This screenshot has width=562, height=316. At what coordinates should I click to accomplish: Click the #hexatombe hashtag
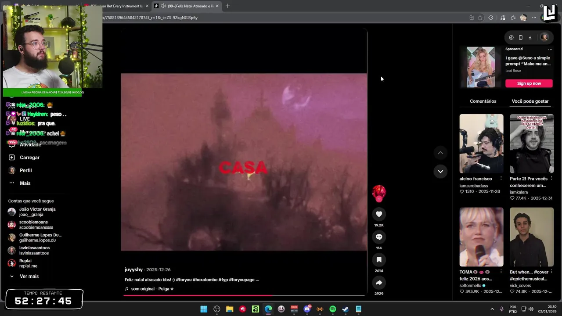205,280
